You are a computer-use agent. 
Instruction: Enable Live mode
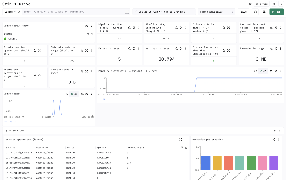244,12
